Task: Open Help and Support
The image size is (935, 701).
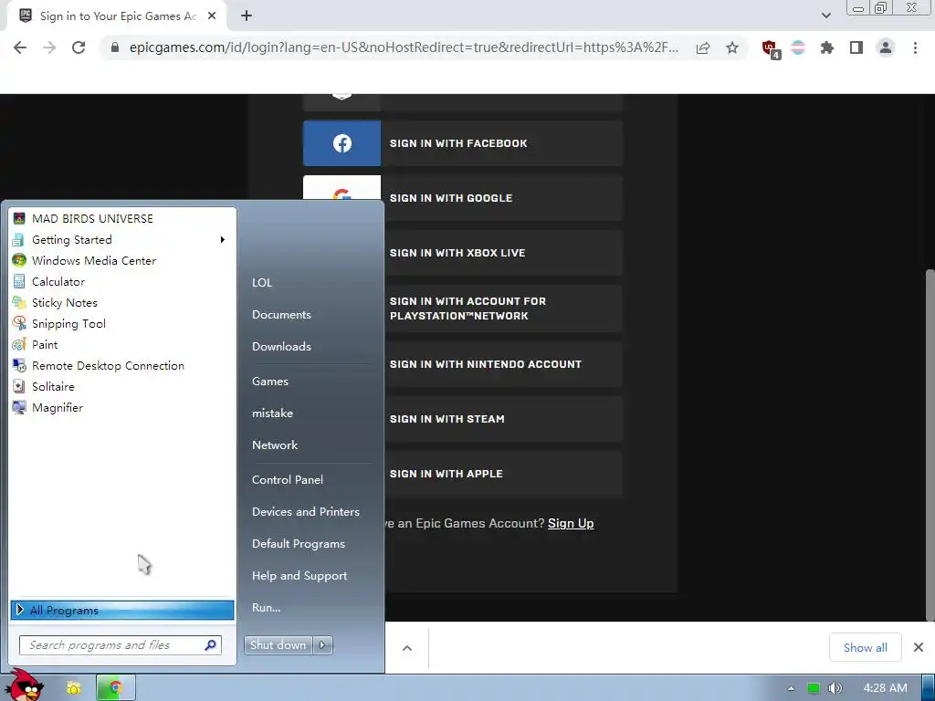Action: (x=299, y=576)
